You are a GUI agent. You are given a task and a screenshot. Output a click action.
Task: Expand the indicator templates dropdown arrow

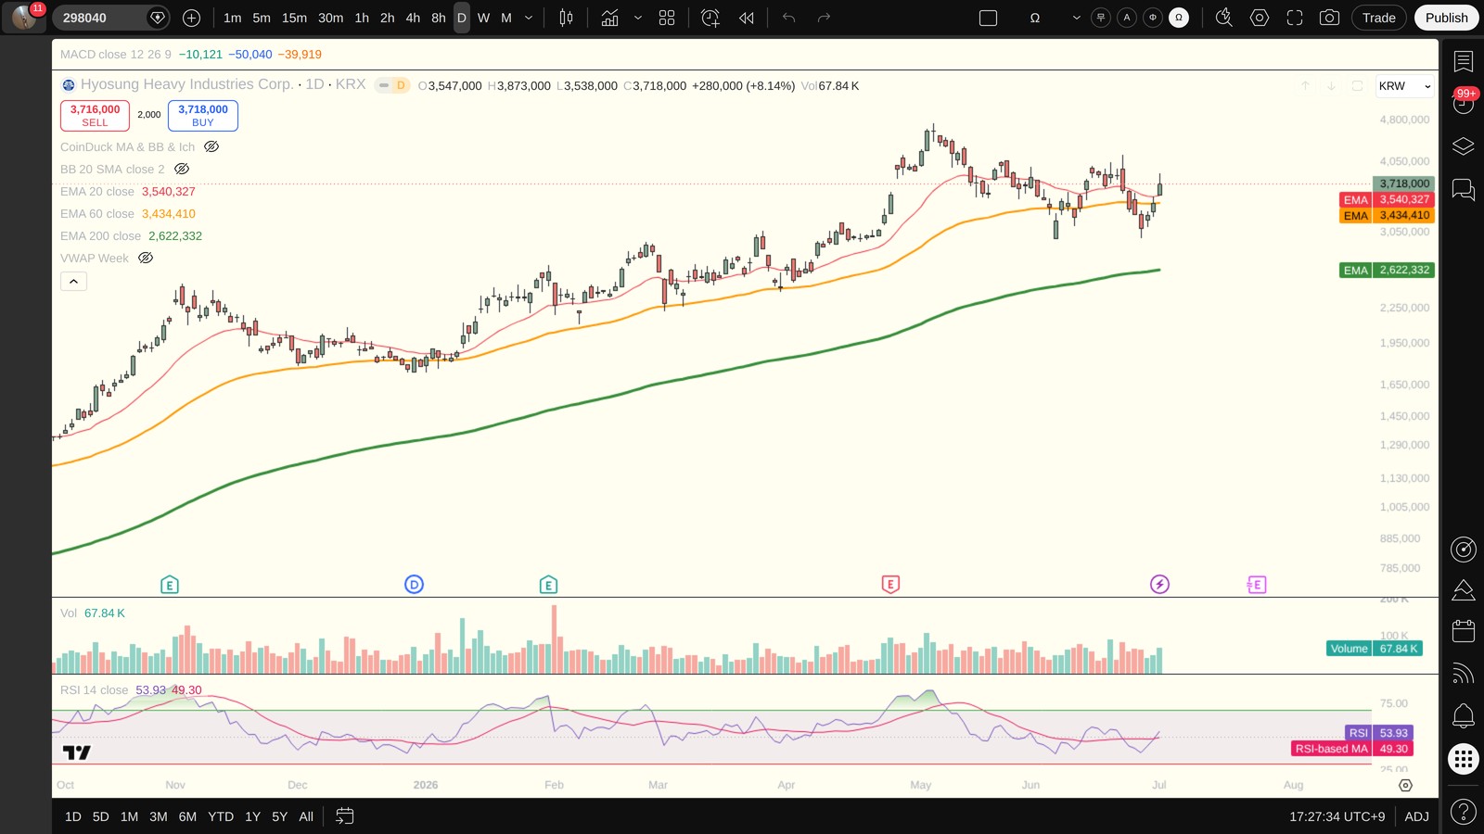[638, 18]
